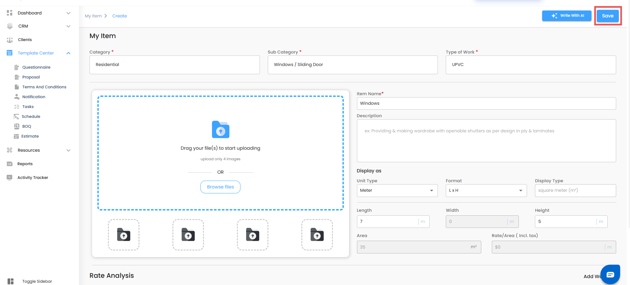Screen dimensions: 630x285
Task: Click the blue upload folder icon
Action: tap(220, 129)
